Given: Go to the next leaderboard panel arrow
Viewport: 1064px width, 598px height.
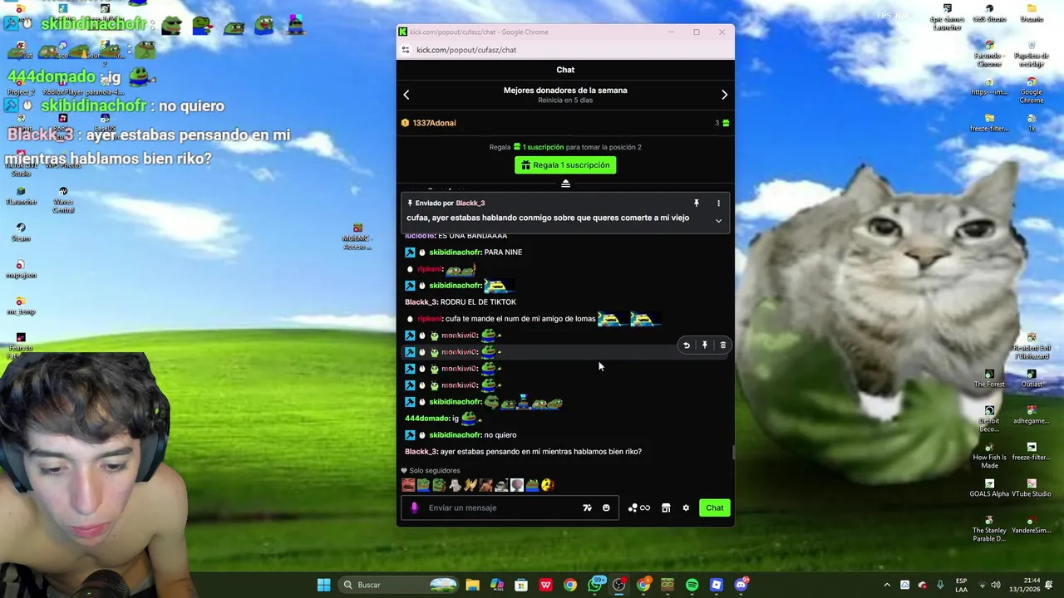Looking at the screenshot, I should click(724, 95).
